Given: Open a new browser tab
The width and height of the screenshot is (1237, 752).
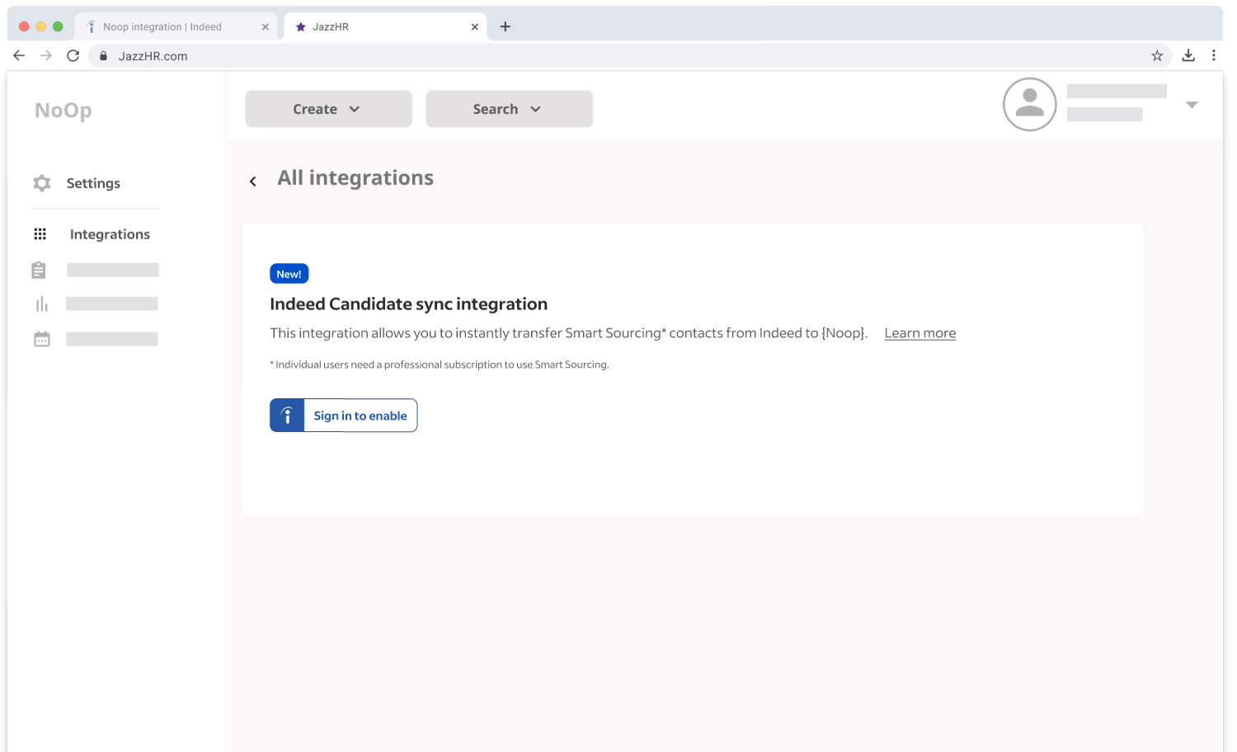Looking at the screenshot, I should (x=506, y=26).
